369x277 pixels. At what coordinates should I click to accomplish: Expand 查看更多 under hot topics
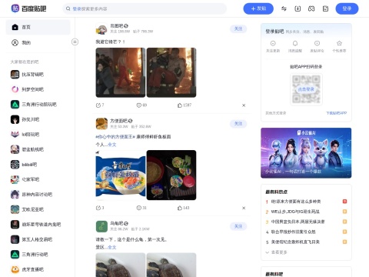[276, 252]
